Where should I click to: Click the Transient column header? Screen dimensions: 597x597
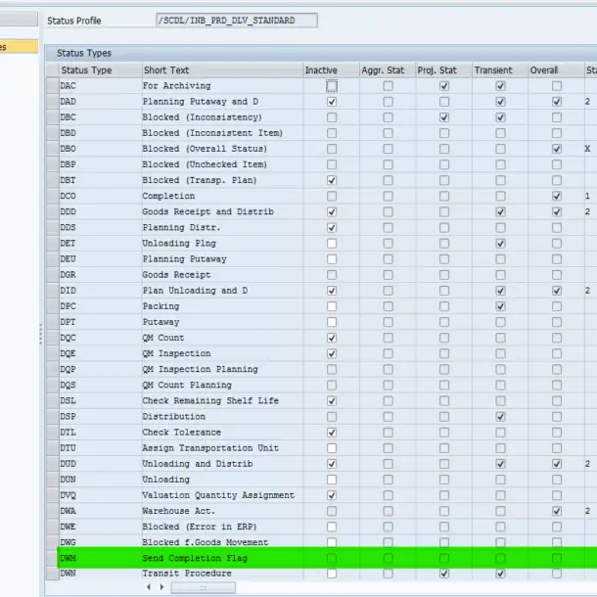[499, 70]
